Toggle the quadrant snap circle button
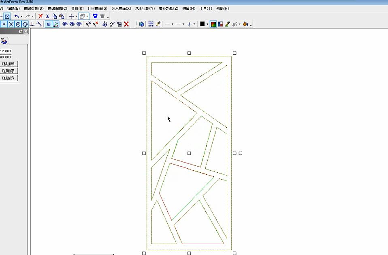This screenshot has width=388, height=255. [x=25, y=24]
